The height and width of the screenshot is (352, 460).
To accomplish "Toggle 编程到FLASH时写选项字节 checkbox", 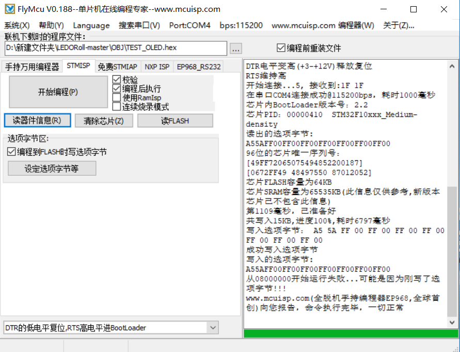I will click(x=11, y=152).
